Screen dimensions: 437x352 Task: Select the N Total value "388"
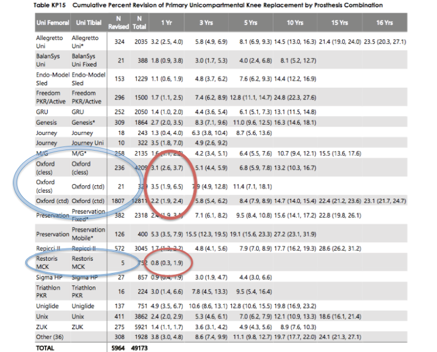pyautogui.click(x=143, y=60)
